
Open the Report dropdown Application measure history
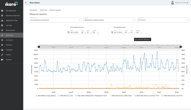click(x=109, y=20)
